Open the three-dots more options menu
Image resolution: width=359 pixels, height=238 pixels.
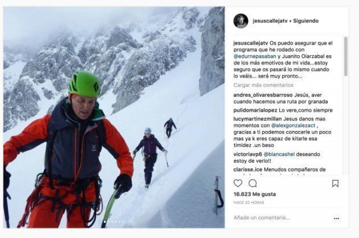(x=337, y=219)
